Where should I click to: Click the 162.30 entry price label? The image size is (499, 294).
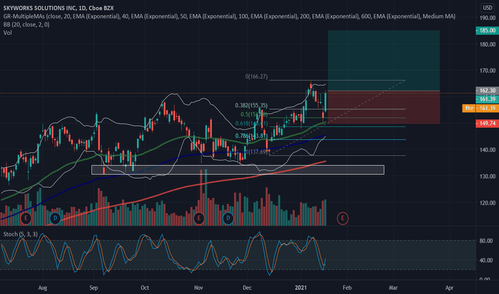[x=487, y=90]
